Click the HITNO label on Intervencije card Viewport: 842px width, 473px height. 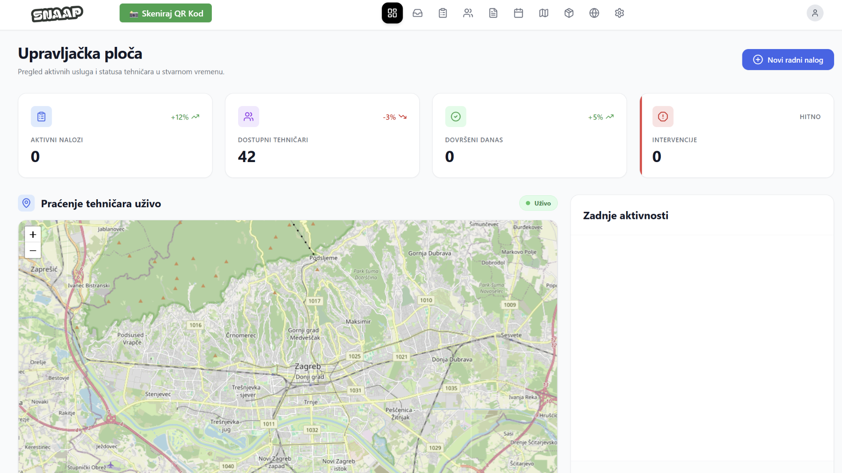pos(810,116)
